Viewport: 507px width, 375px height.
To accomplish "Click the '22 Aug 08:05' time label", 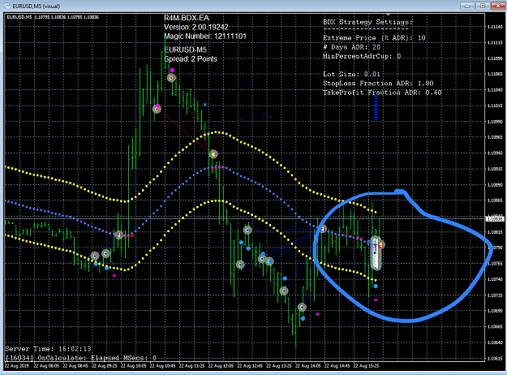I will (x=46, y=366).
